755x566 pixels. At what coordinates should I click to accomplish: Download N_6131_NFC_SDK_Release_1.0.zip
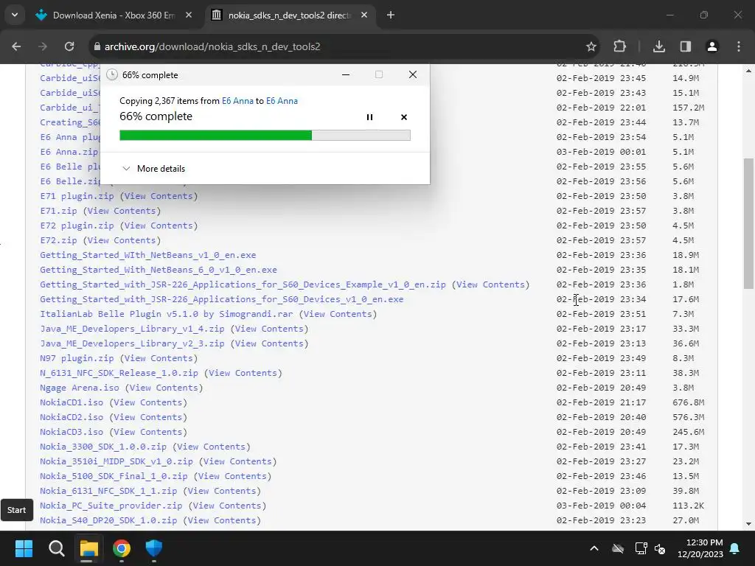[119, 373]
